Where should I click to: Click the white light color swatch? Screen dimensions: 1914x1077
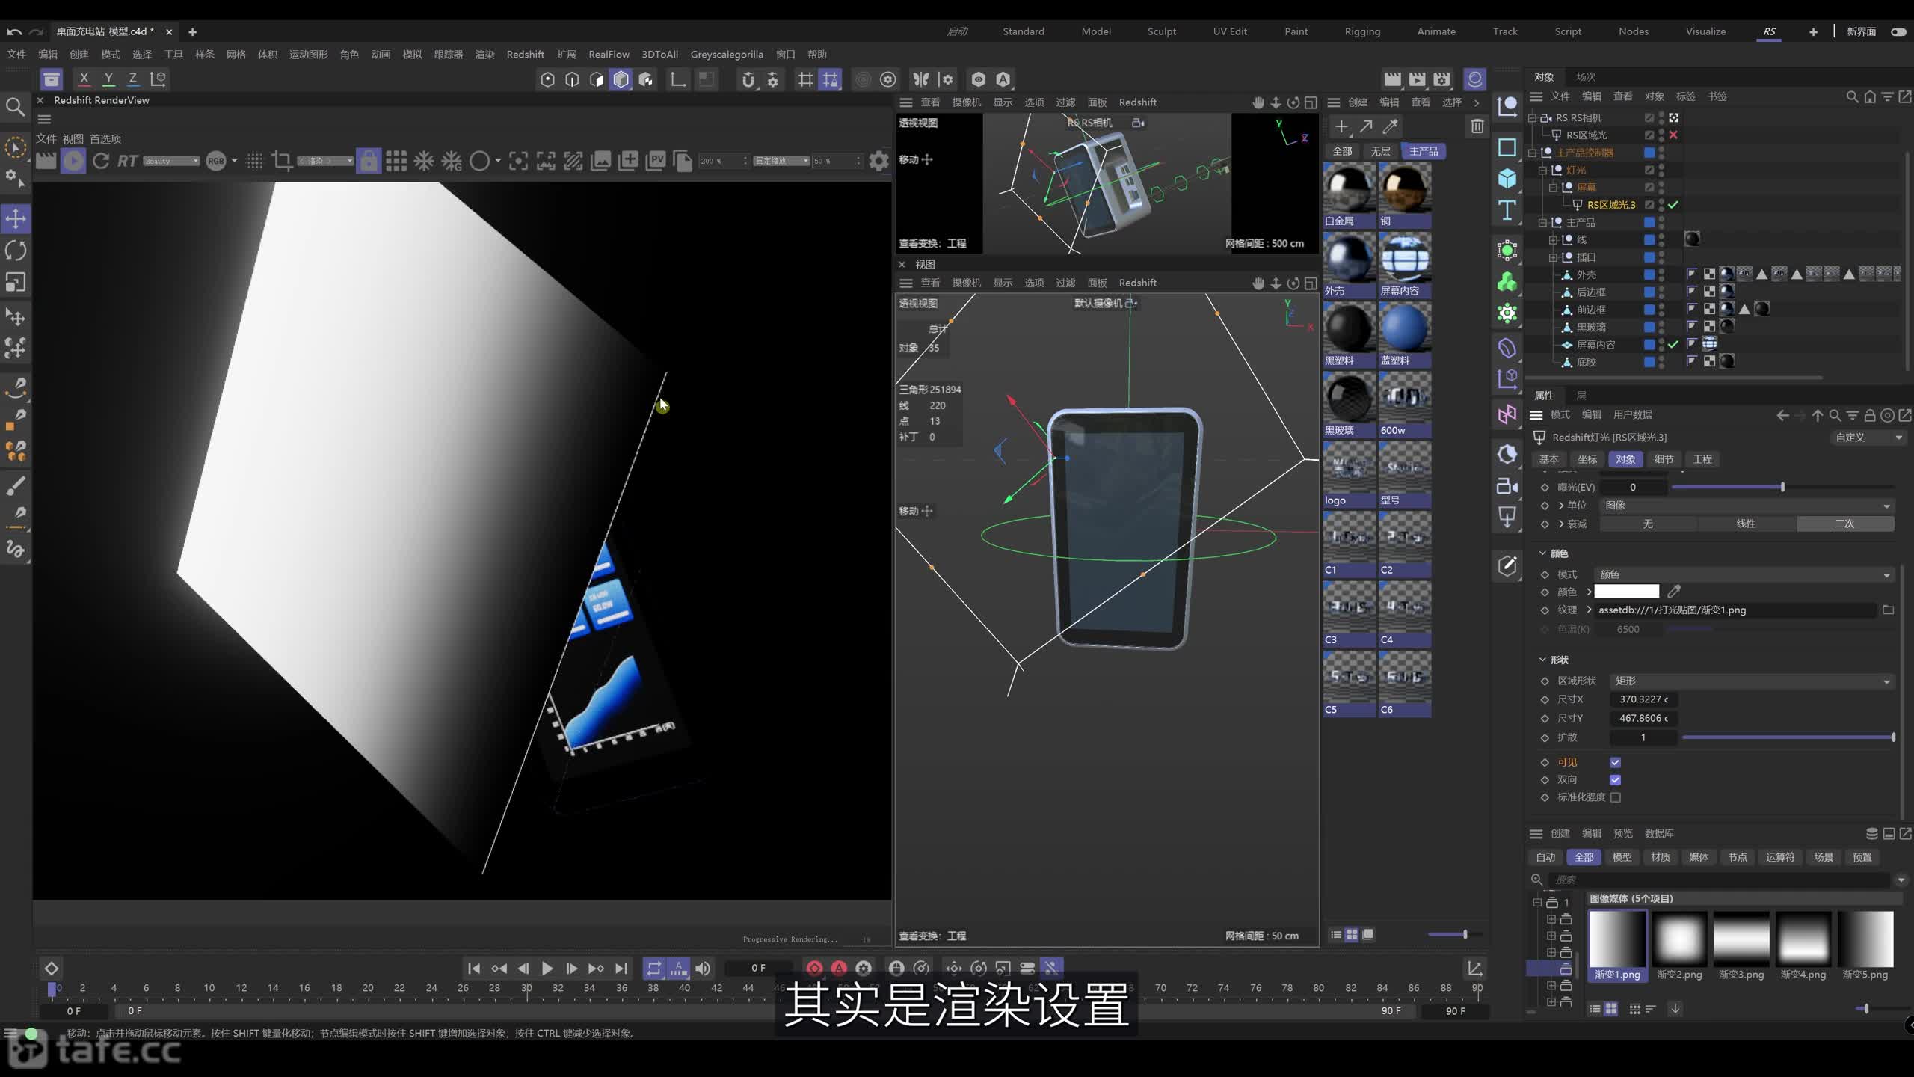pos(1627,592)
